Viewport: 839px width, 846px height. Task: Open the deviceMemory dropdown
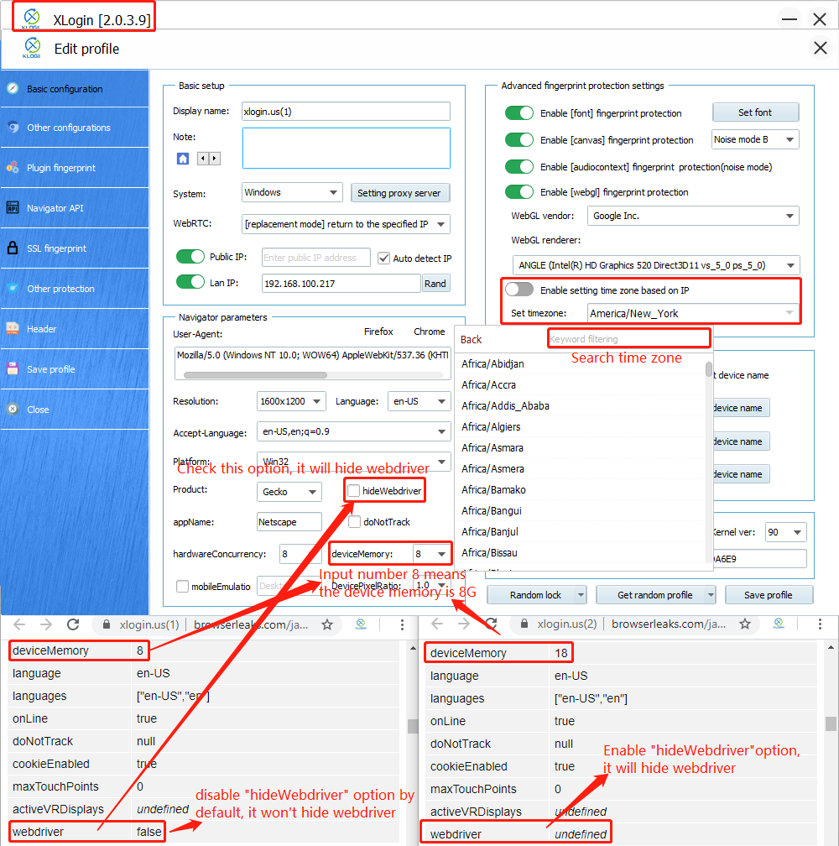point(432,554)
